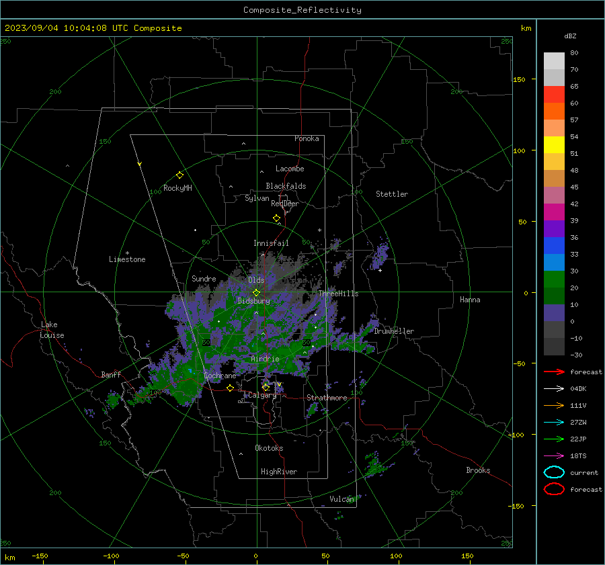Click the Okotoks town label
Viewport: 605px width, 565px height.
coord(269,448)
